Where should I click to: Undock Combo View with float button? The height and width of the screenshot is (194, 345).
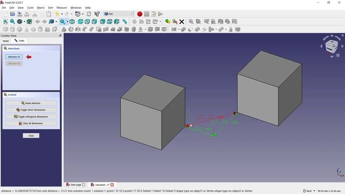click(x=60, y=36)
